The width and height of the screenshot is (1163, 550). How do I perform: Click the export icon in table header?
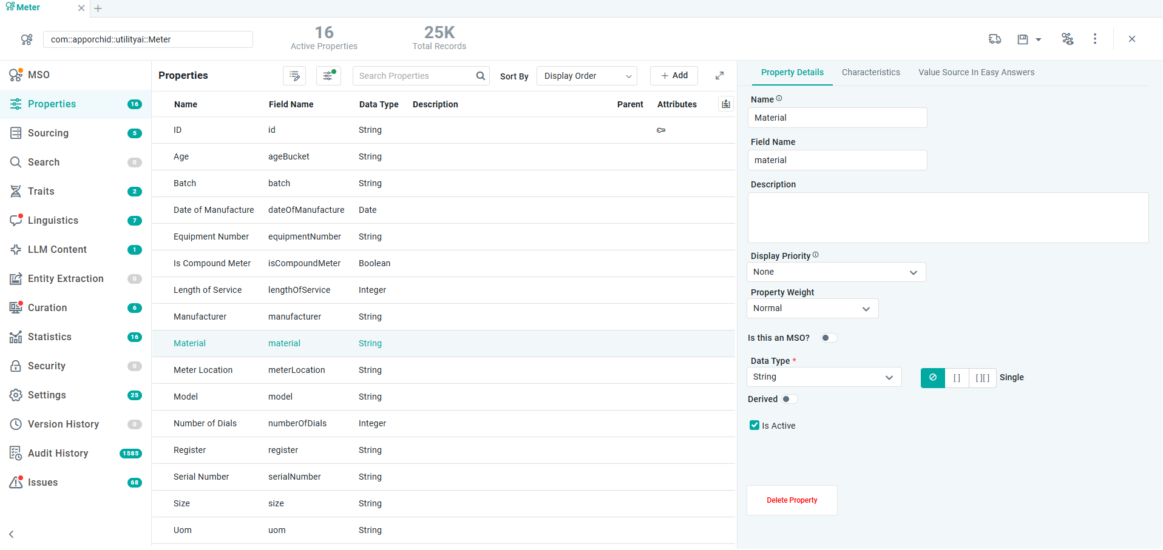[x=726, y=104]
